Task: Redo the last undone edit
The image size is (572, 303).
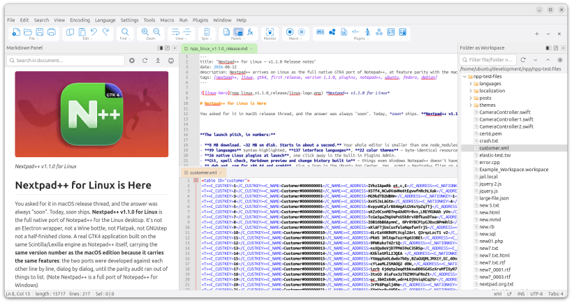Action: [105, 32]
